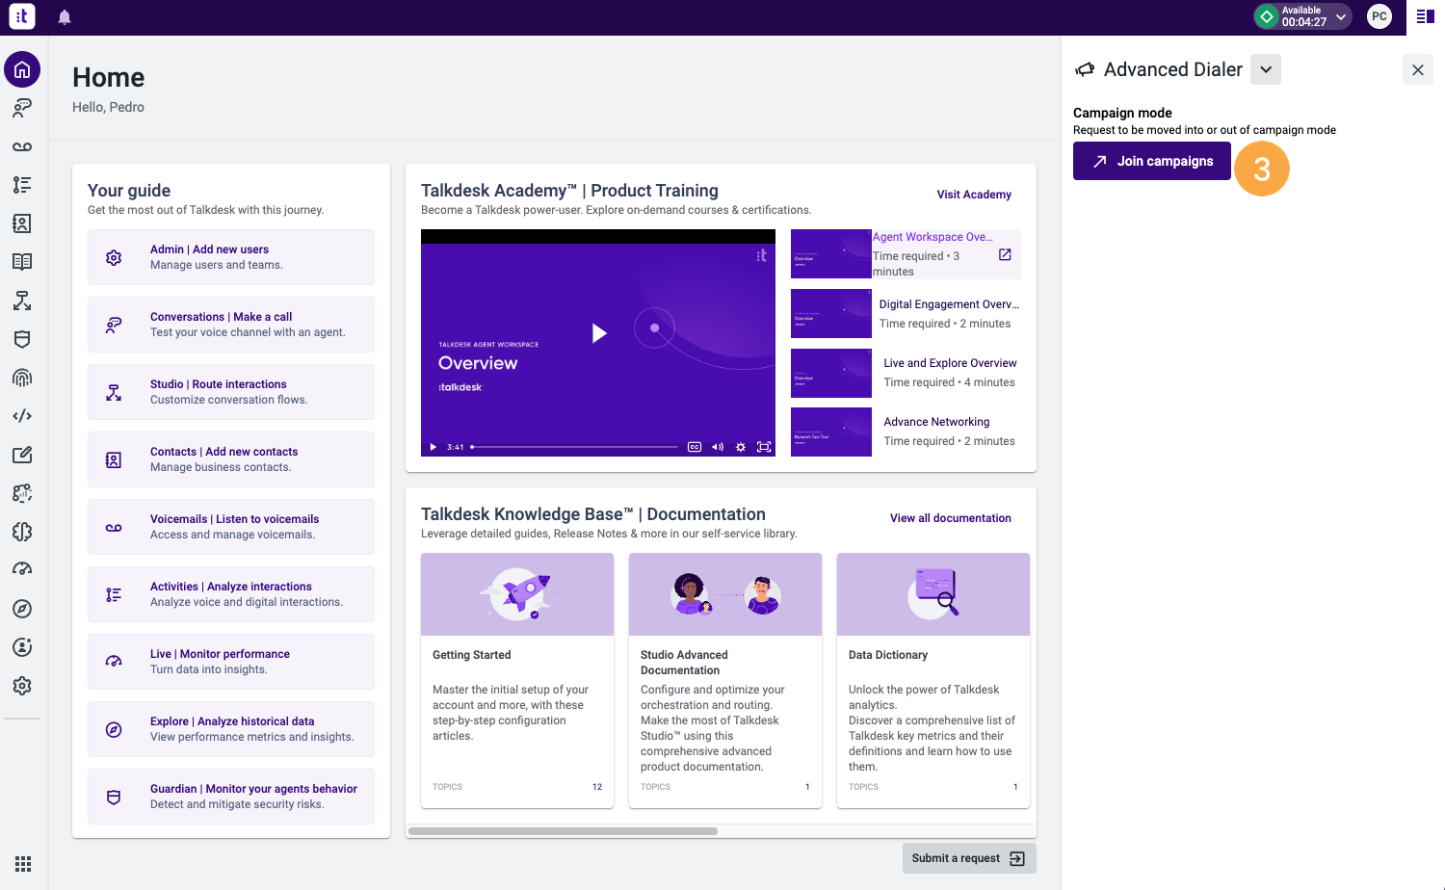Open Guardian | Monitor your agents behavior guide
Viewport: 1445px width, 890px height.
click(231, 797)
